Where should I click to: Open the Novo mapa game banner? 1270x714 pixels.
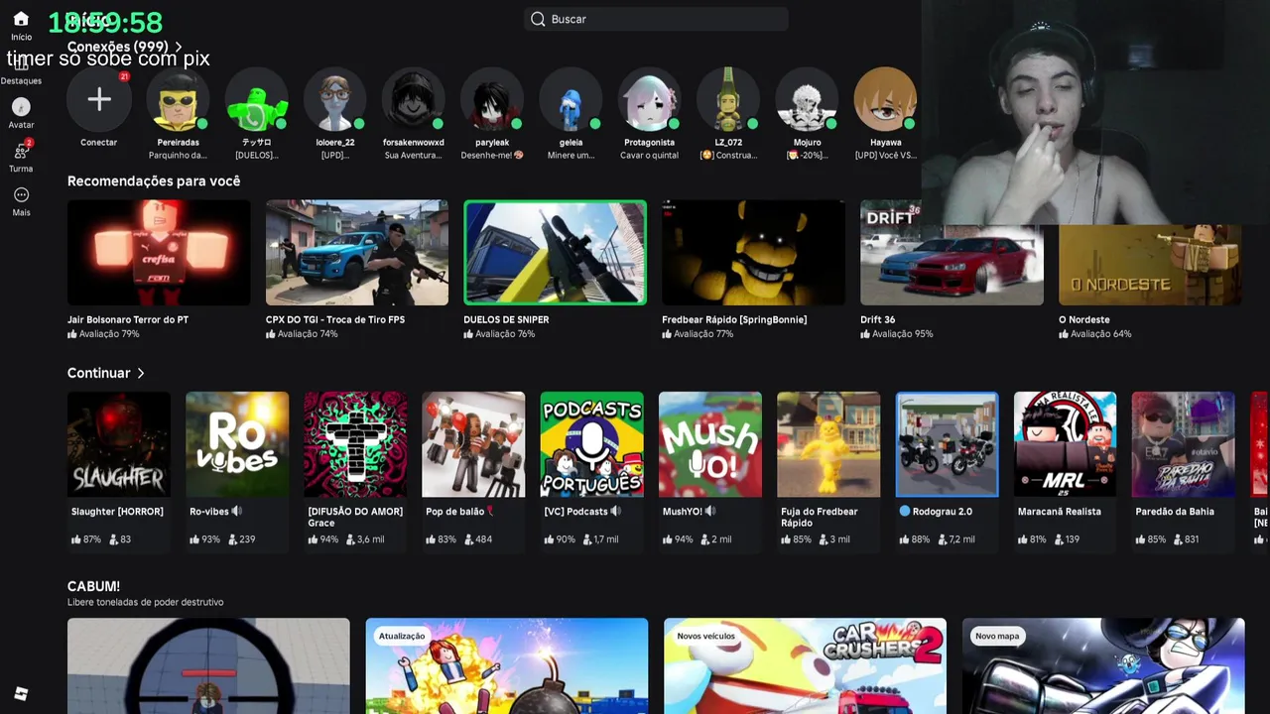[x=1103, y=665]
